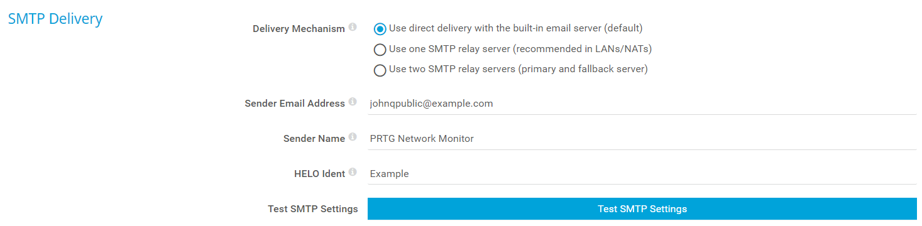Image resolution: width=922 pixels, height=226 pixels.
Task: Click the 'HELO Ident' label text
Action: [x=319, y=174]
